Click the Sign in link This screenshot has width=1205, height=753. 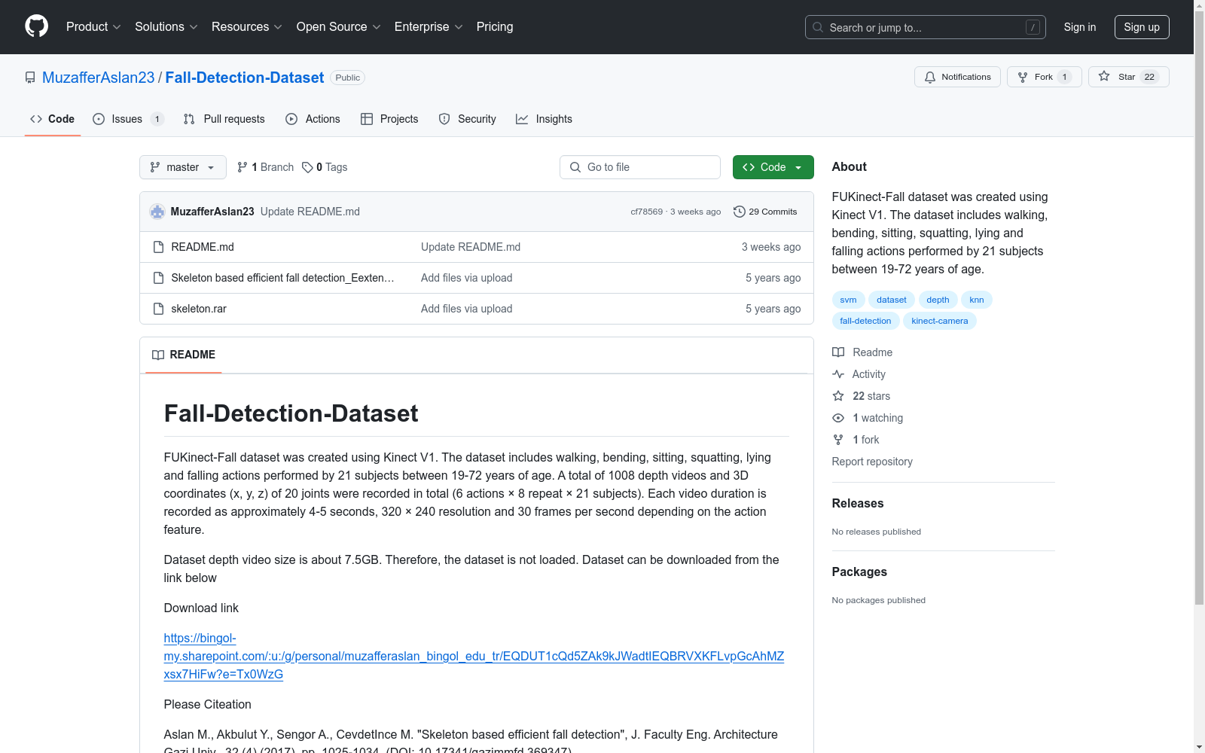coord(1080,27)
